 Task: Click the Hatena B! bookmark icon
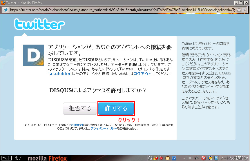(x=174, y=158)
